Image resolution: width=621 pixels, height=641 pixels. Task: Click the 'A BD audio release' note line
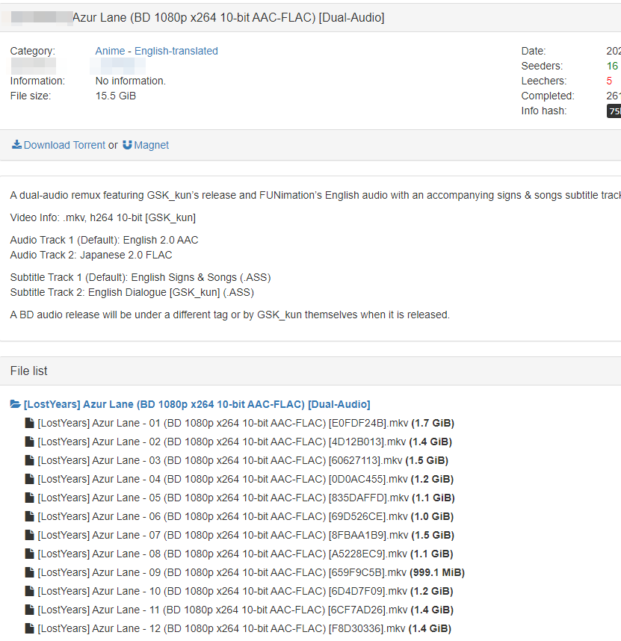[229, 315]
